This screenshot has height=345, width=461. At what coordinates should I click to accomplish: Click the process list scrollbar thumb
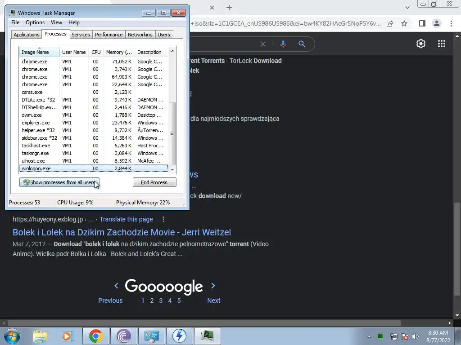point(172,133)
